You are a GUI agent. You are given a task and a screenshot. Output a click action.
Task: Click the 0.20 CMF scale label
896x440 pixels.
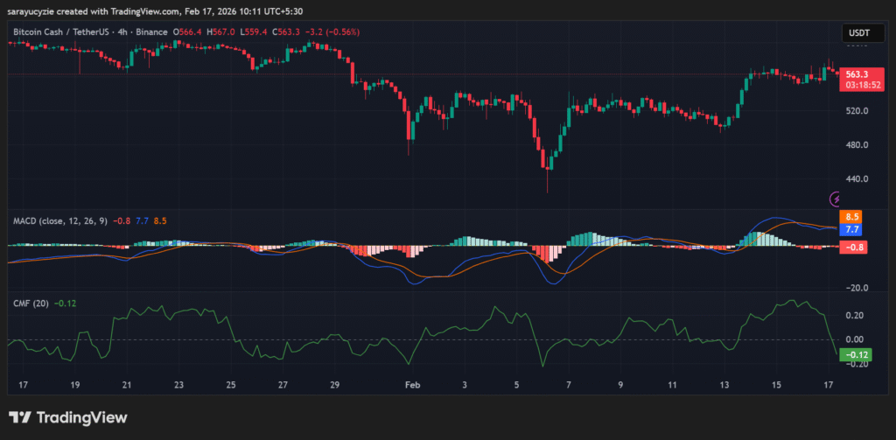click(855, 315)
